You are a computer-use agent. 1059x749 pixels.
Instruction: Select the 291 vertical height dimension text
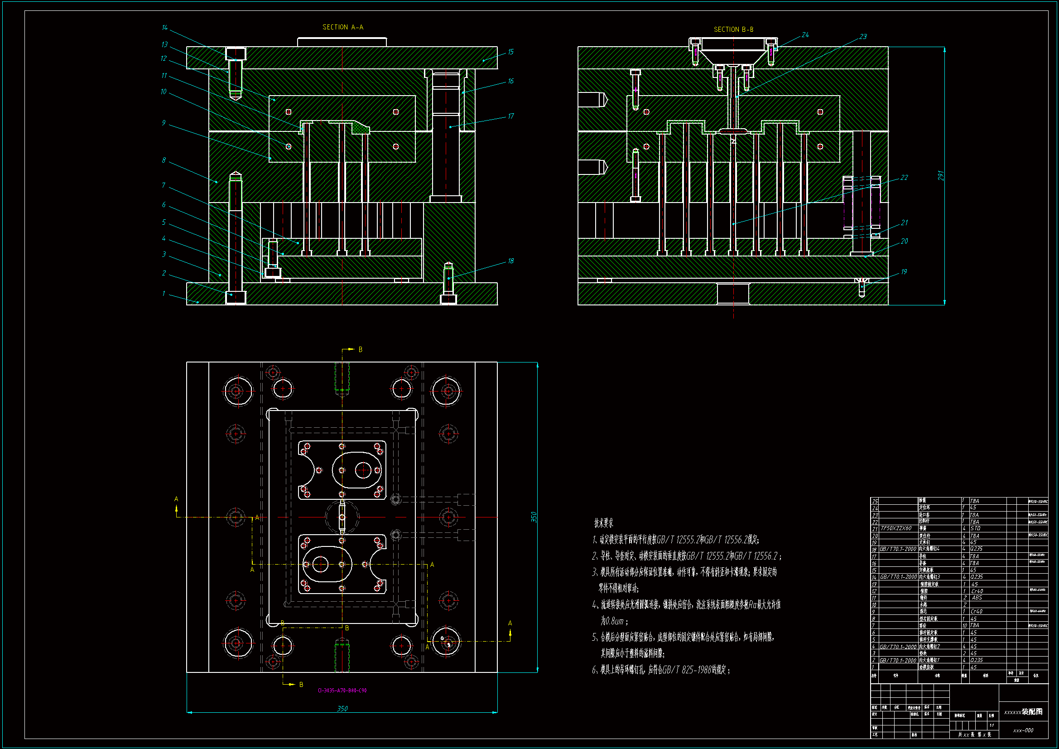(x=940, y=175)
